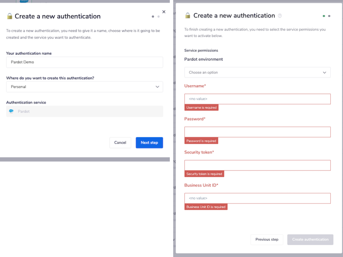
Task: Click the lock icon on the left dialog
Action: (x=9, y=16)
